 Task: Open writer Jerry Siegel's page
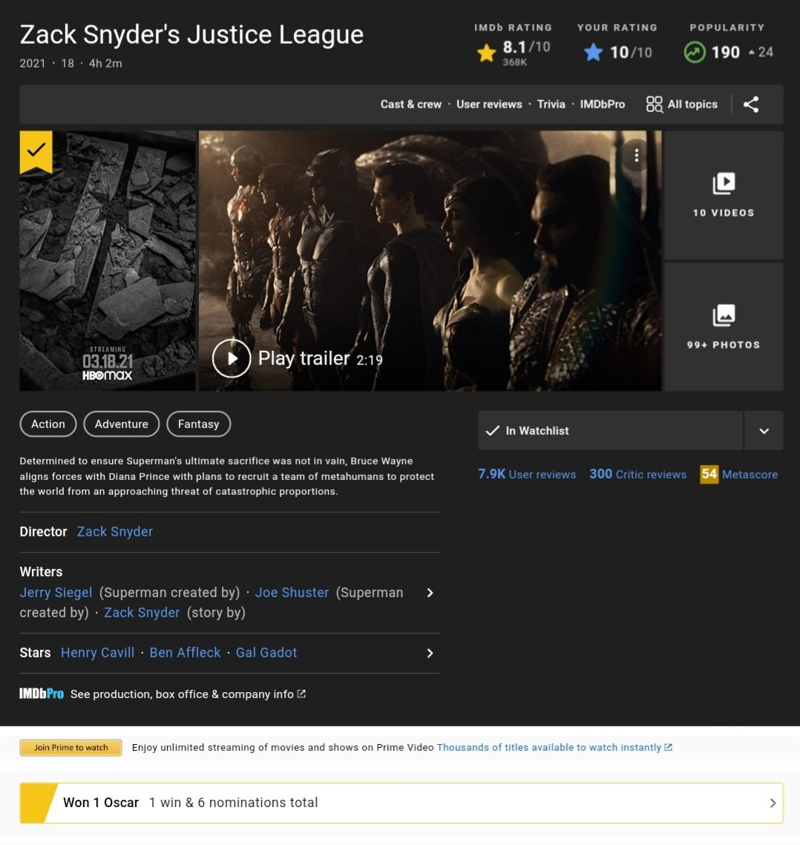(56, 593)
